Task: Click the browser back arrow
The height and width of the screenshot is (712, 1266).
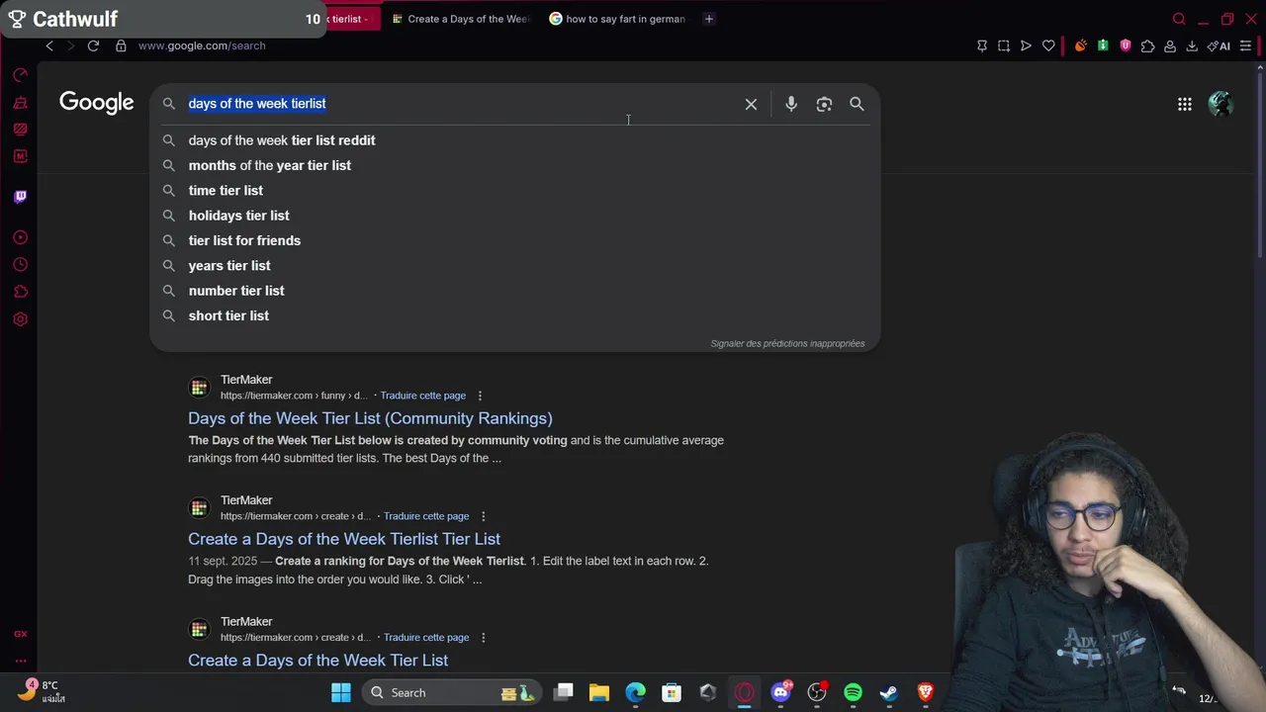Action: point(49,45)
